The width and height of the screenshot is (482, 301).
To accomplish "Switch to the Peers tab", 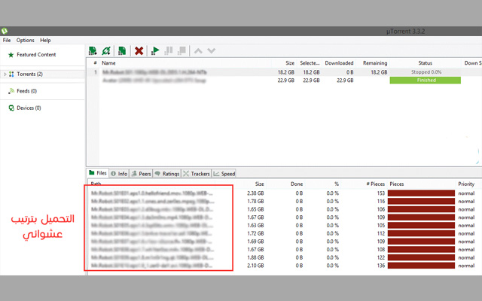I will [x=142, y=173].
